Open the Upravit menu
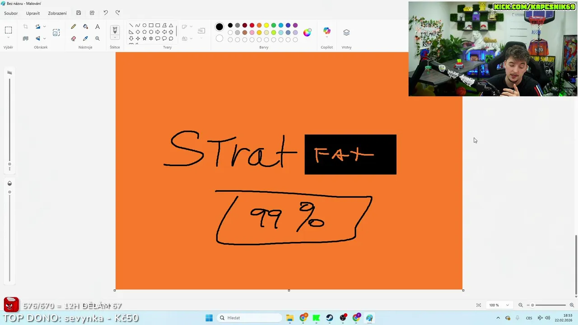The image size is (578, 325). [x=33, y=13]
